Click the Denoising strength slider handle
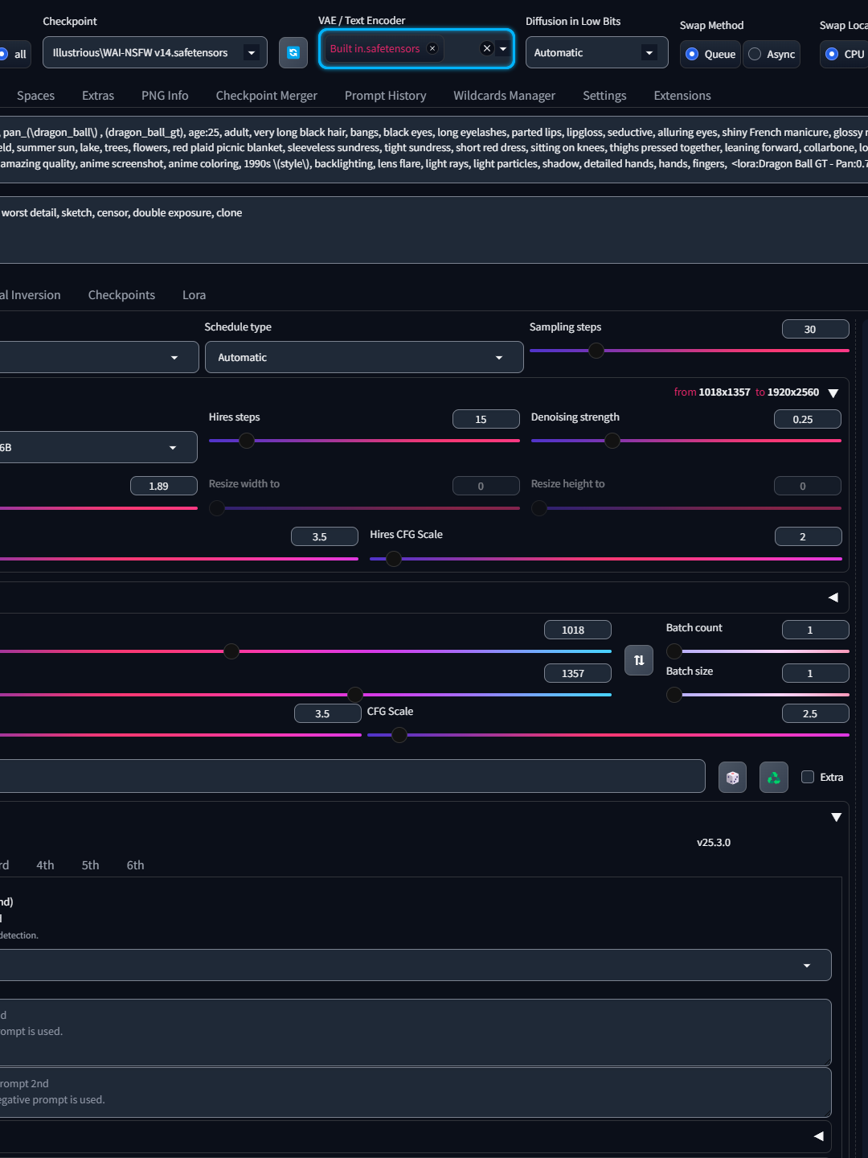868x1158 pixels. tap(612, 441)
